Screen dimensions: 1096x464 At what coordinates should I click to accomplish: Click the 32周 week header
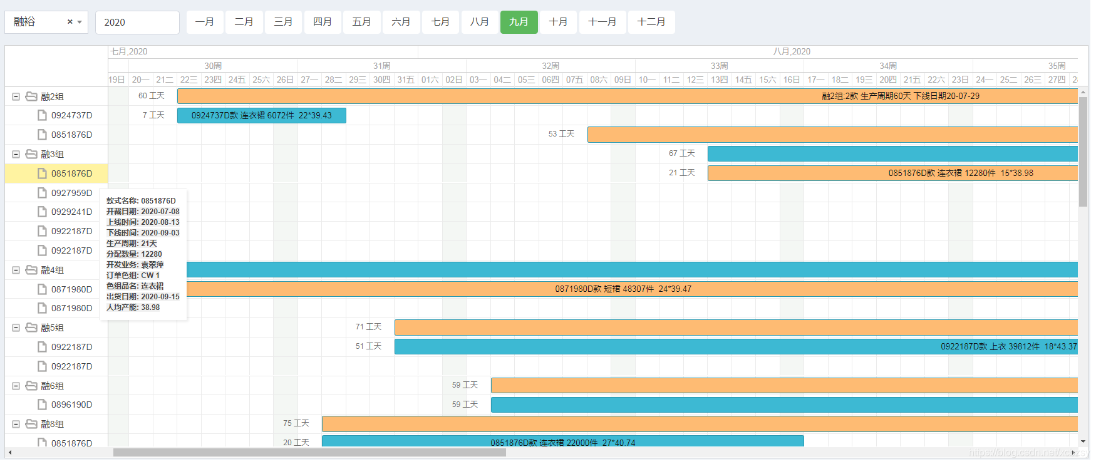(x=551, y=66)
